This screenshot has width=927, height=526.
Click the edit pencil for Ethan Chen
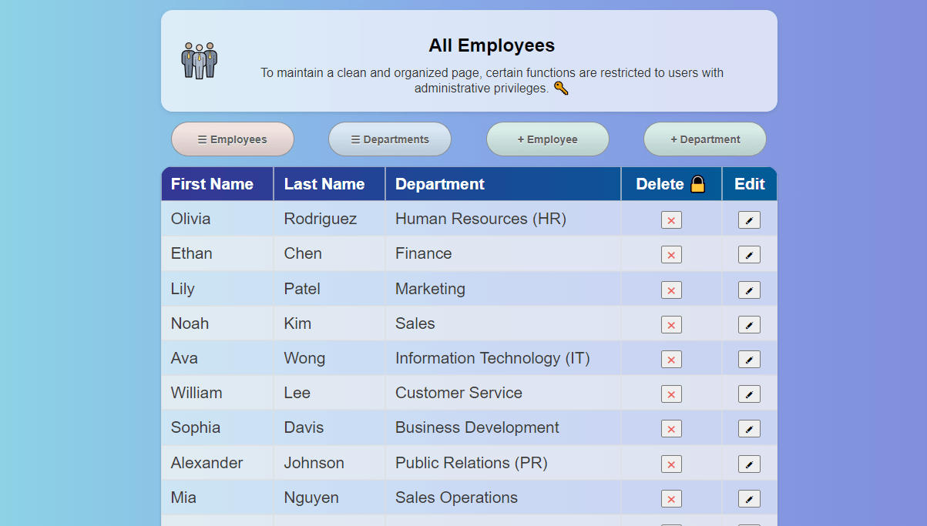749,255
